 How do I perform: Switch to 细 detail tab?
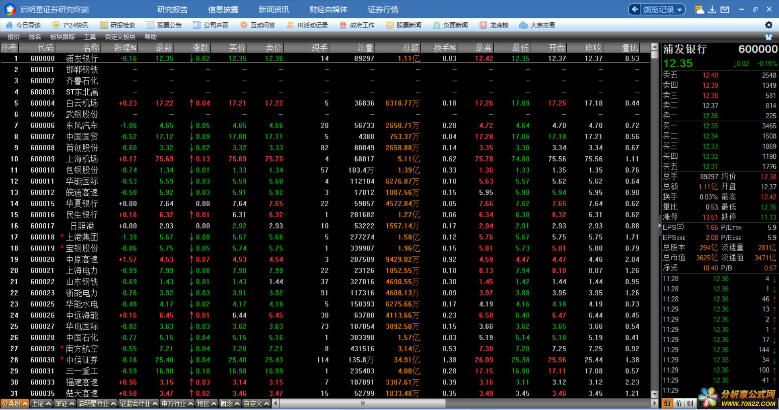click(x=667, y=404)
